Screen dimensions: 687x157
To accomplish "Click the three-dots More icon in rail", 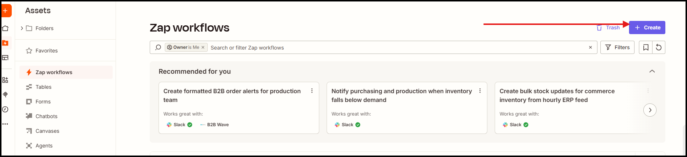I will click(6, 124).
